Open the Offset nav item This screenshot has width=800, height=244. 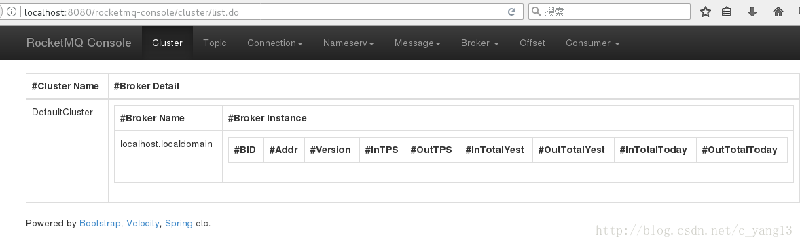point(532,43)
